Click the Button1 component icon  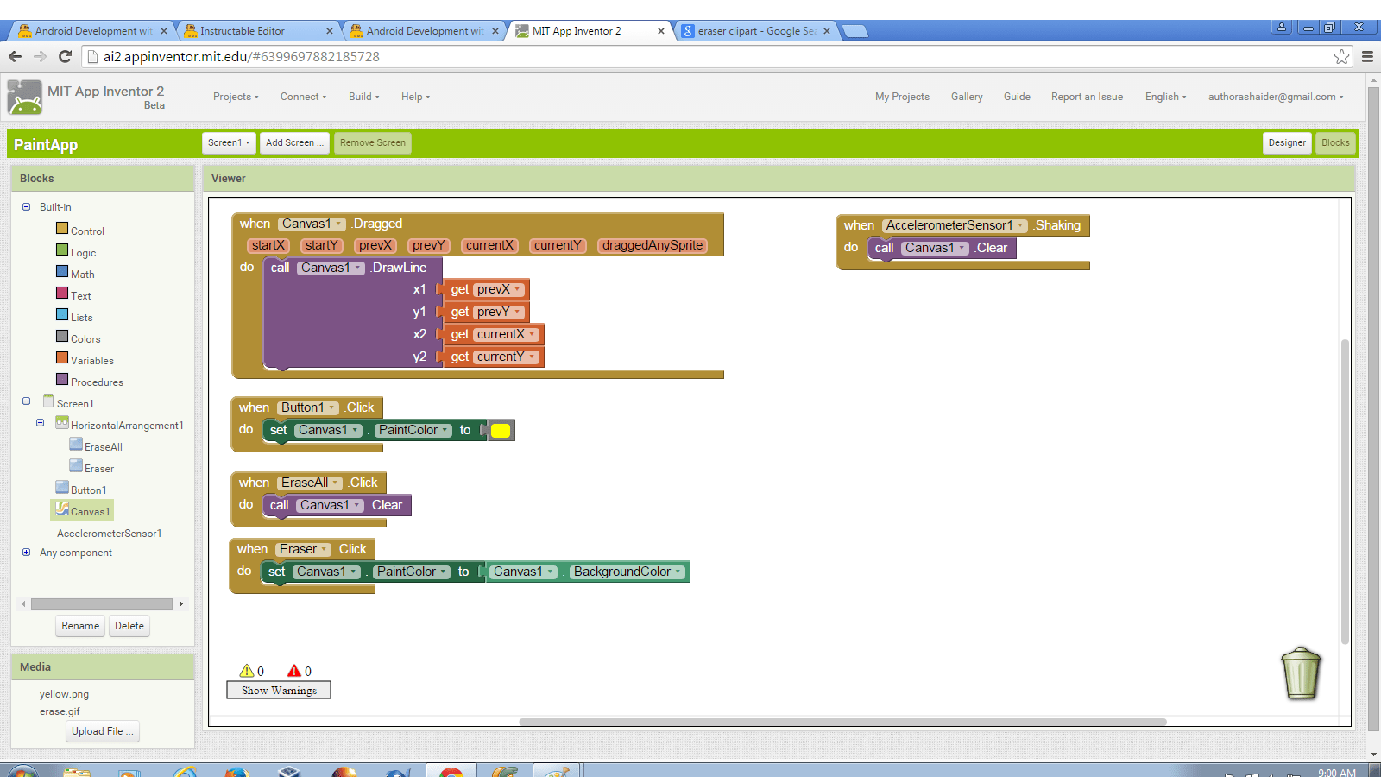tap(62, 488)
